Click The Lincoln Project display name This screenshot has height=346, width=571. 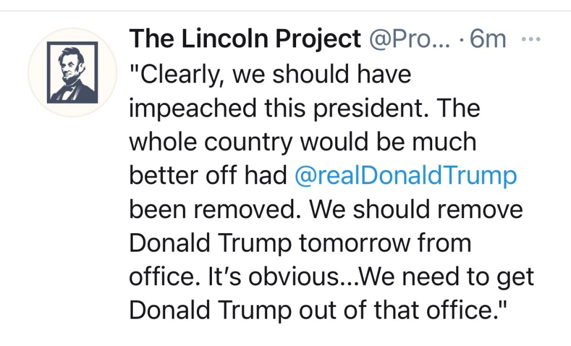244,39
